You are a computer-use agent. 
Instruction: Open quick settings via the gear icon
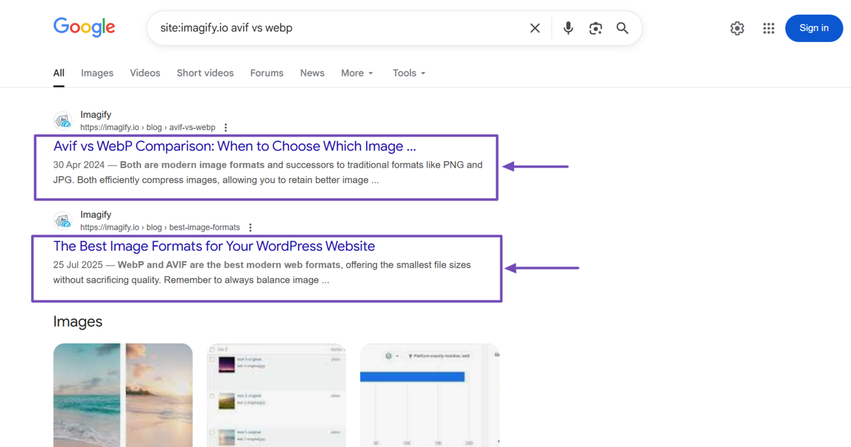737,28
